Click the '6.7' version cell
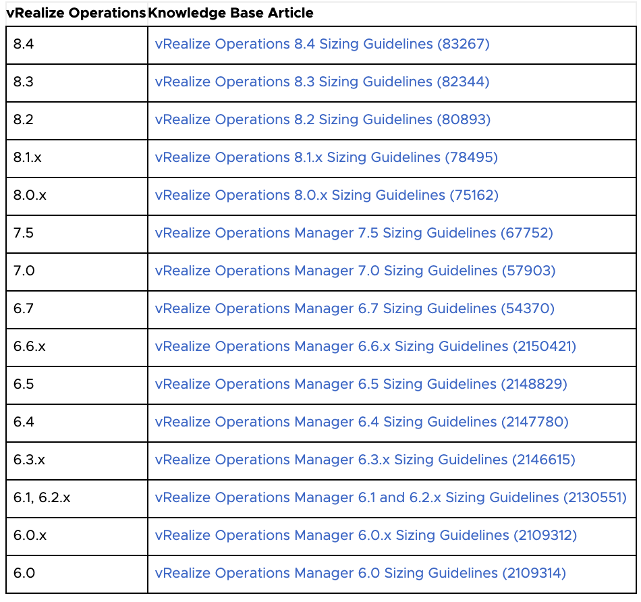Viewport: 641px width, 602px height. (x=77, y=309)
